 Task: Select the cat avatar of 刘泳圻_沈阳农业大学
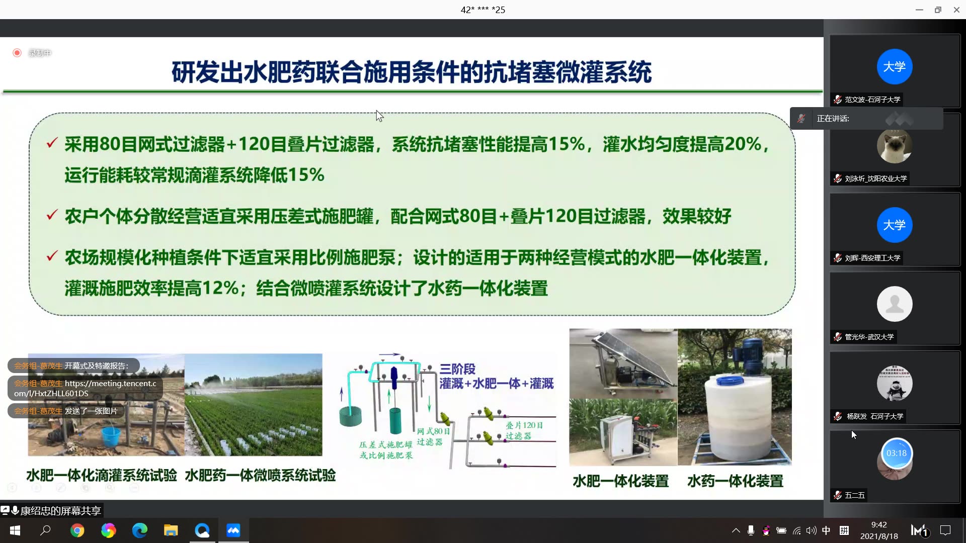(894, 146)
